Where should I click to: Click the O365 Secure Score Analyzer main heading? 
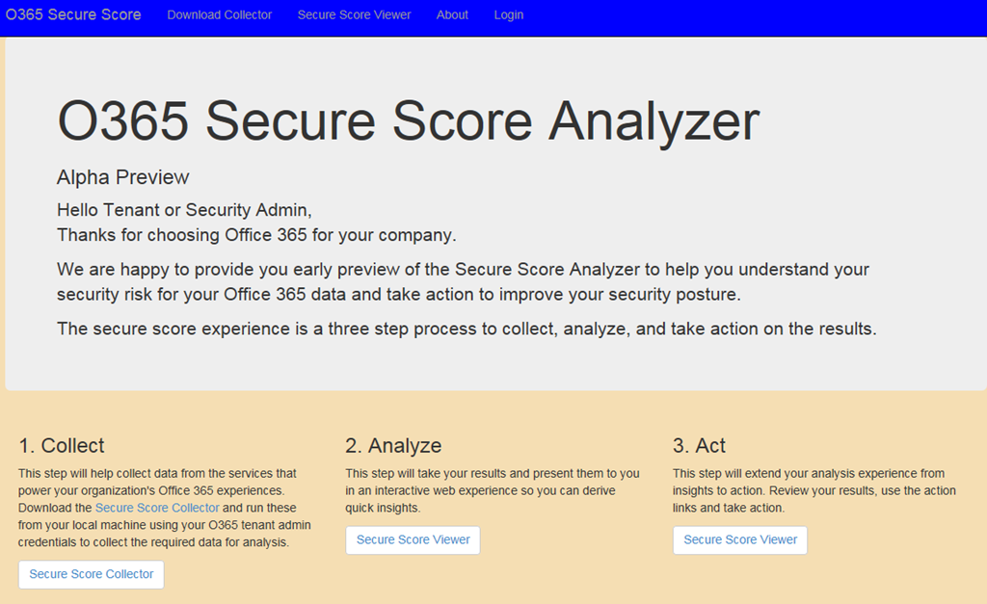coord(409,122)
